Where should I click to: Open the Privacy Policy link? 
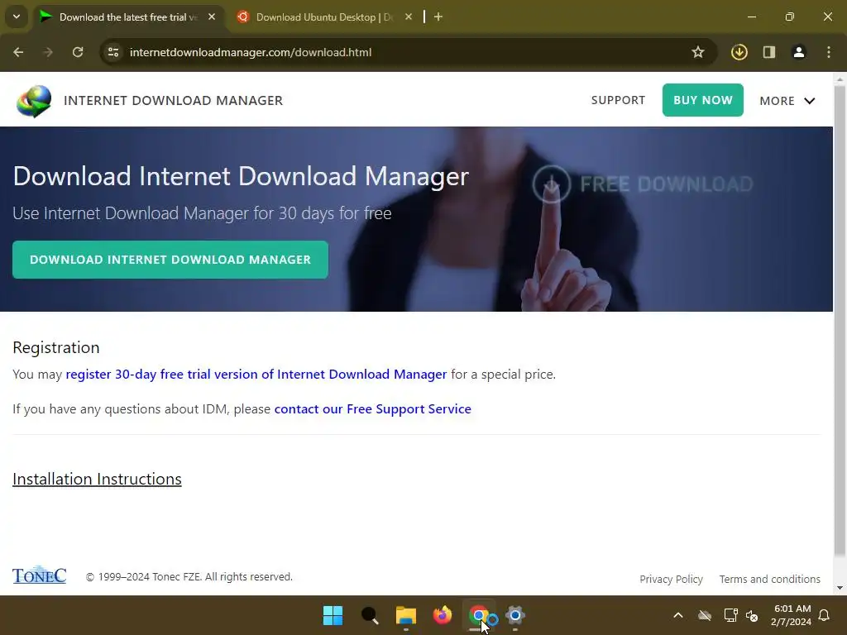click(x=671, y=579)
